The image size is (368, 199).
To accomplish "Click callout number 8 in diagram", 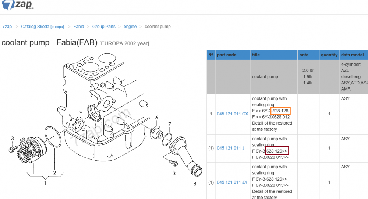I will pos(195,184).
